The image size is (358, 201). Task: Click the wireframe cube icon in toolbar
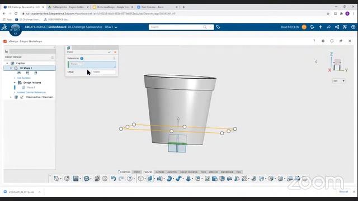coord(141,179)
